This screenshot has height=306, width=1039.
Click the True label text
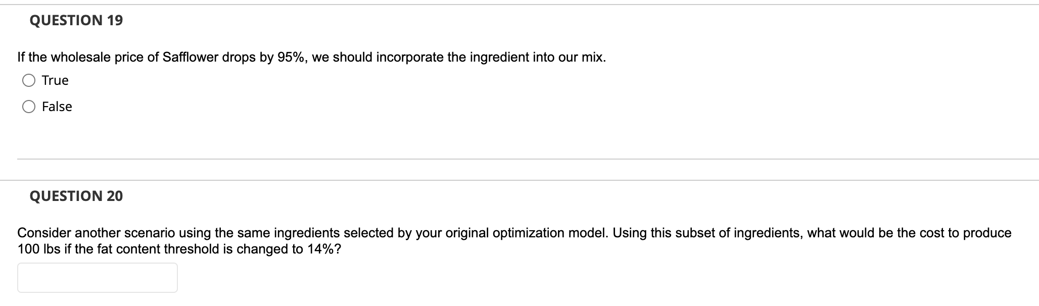[x=55, y=79]
